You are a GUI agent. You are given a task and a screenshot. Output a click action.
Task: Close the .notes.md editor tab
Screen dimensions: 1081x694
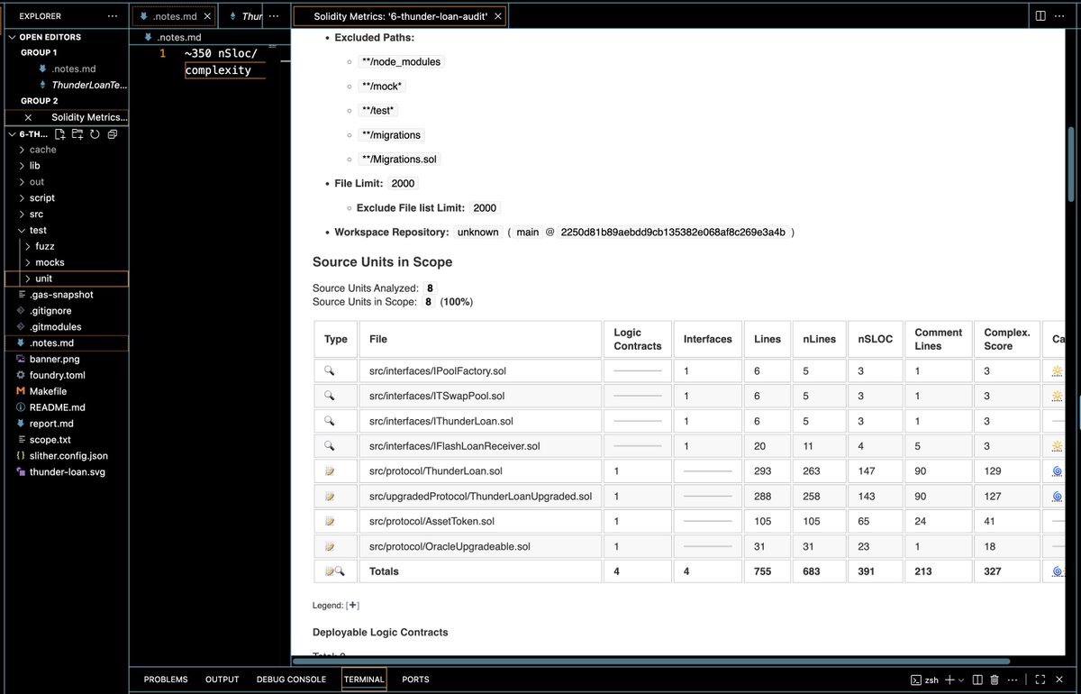pos(207,16)
